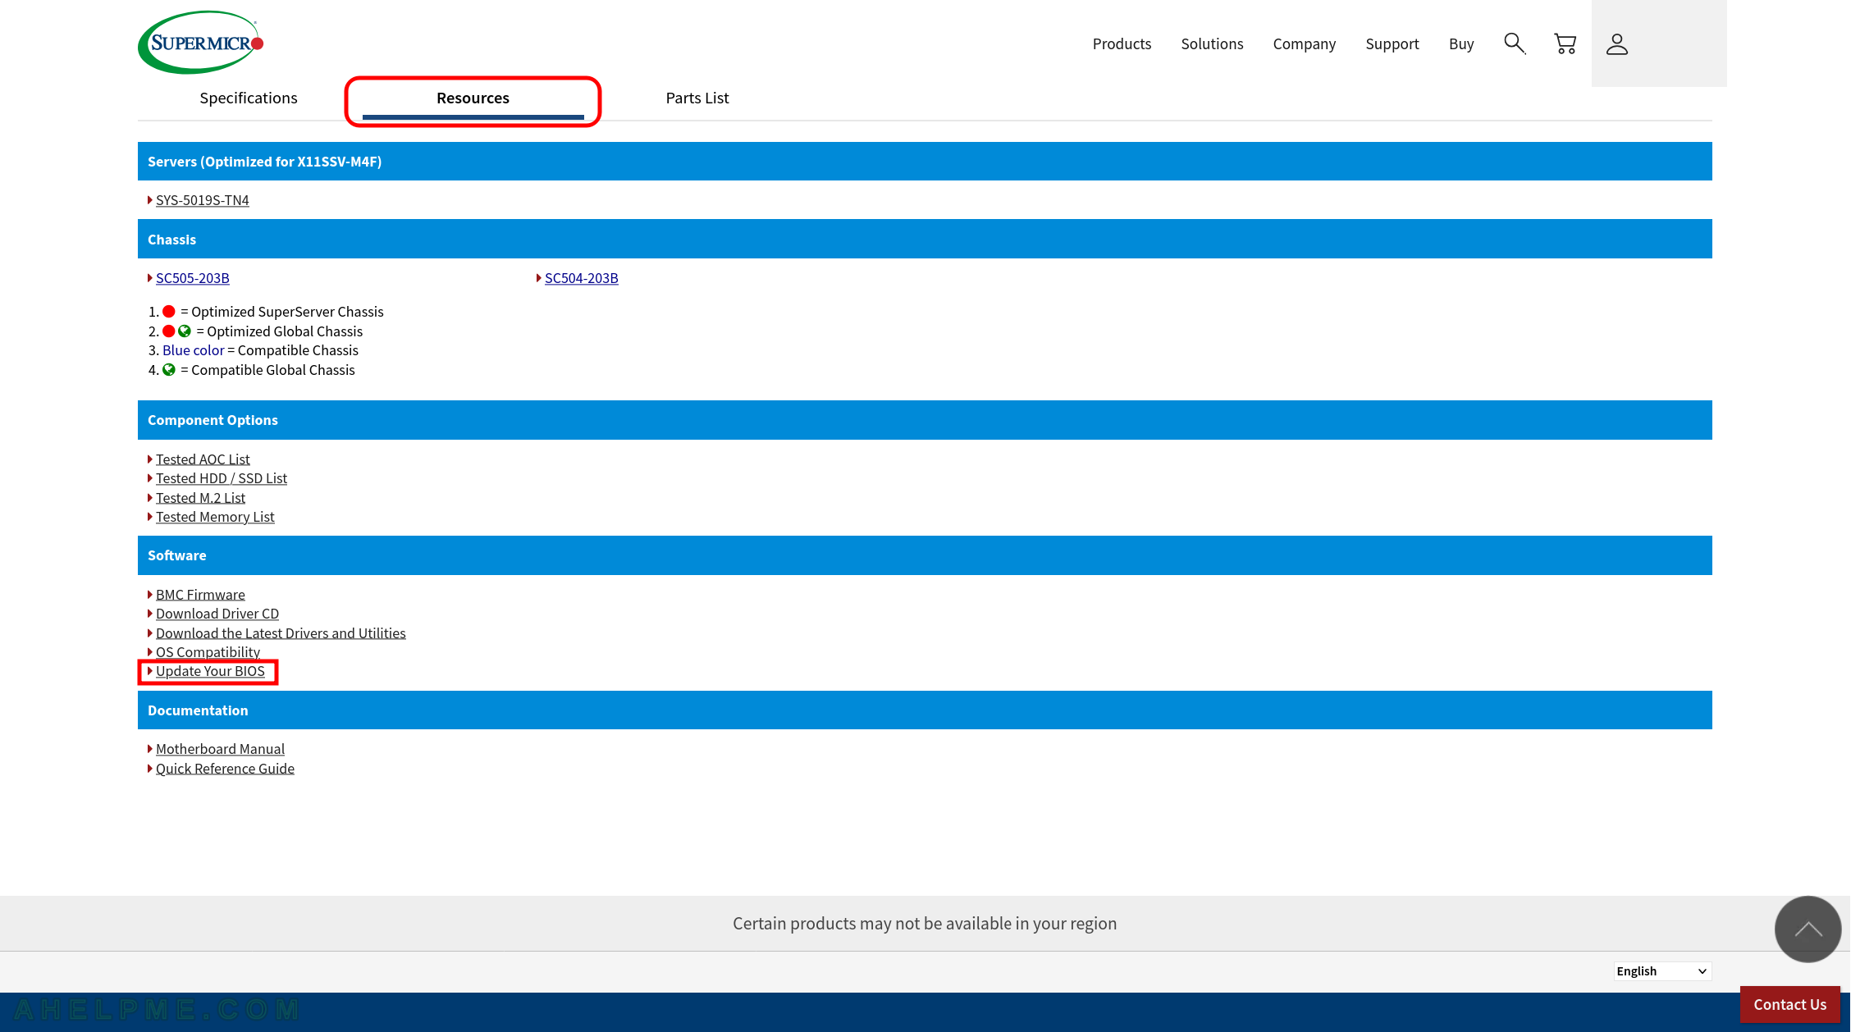Open the SYS-5019S-TN4 server link
The width and height of the screenshot is (1851, 1032).
[x=202, y=200]
